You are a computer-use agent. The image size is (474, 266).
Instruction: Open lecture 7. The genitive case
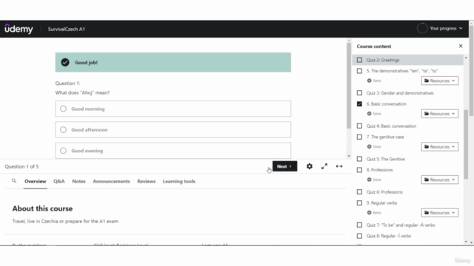coord(385,137)
